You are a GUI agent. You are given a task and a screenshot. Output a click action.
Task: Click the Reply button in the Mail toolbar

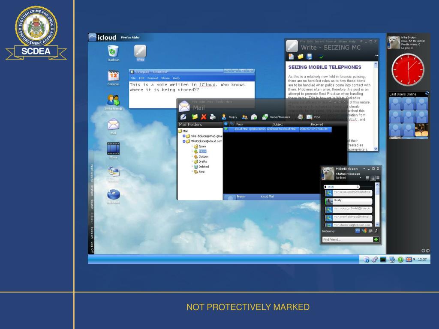(229, 117)
